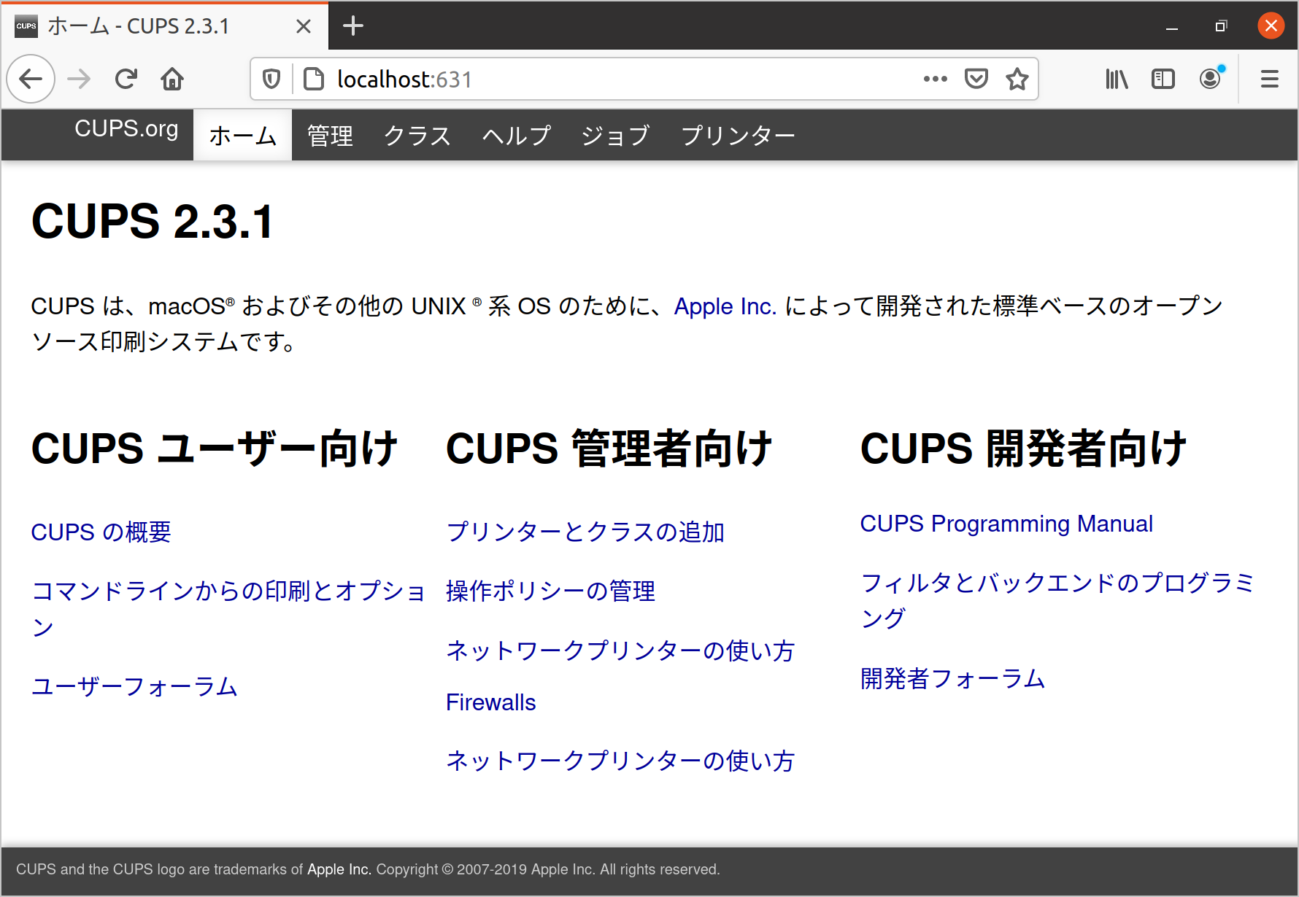The width and height of the screenshot is (1299, 897).
Task: Open page actions three-dot menu
Action: coord(935,79)
